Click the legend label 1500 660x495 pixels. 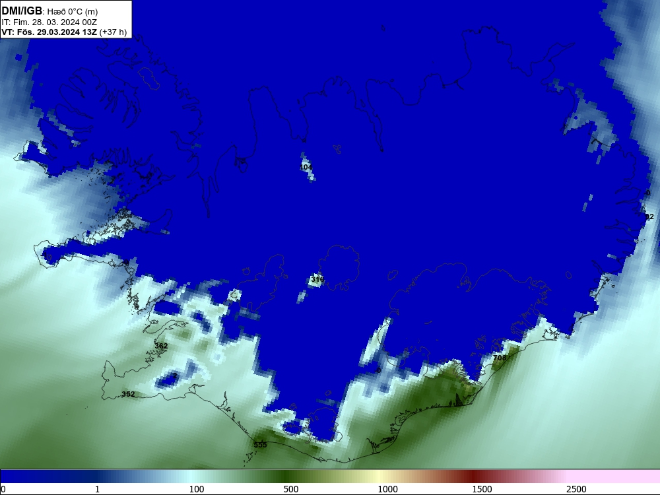click(x=482, y=489)
